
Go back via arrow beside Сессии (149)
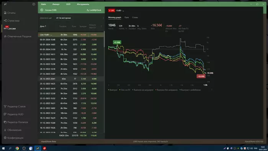[42, 10]
